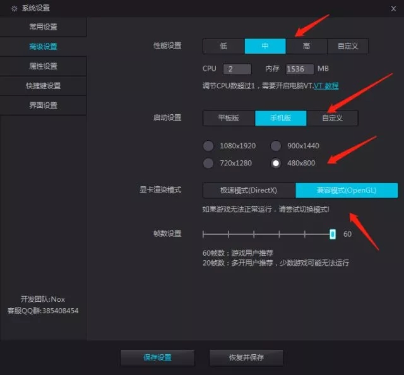
Task: Click the 启动设置 label
Action: pos(167,118)
